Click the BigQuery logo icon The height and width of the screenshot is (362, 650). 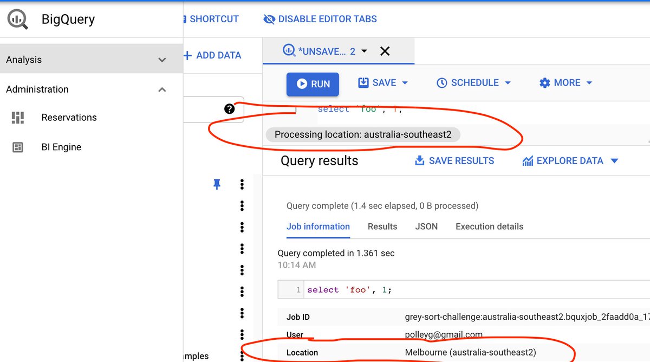(x=18, y=20)
